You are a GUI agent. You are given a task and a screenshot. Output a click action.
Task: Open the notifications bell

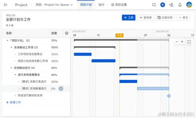coord(180,5)
